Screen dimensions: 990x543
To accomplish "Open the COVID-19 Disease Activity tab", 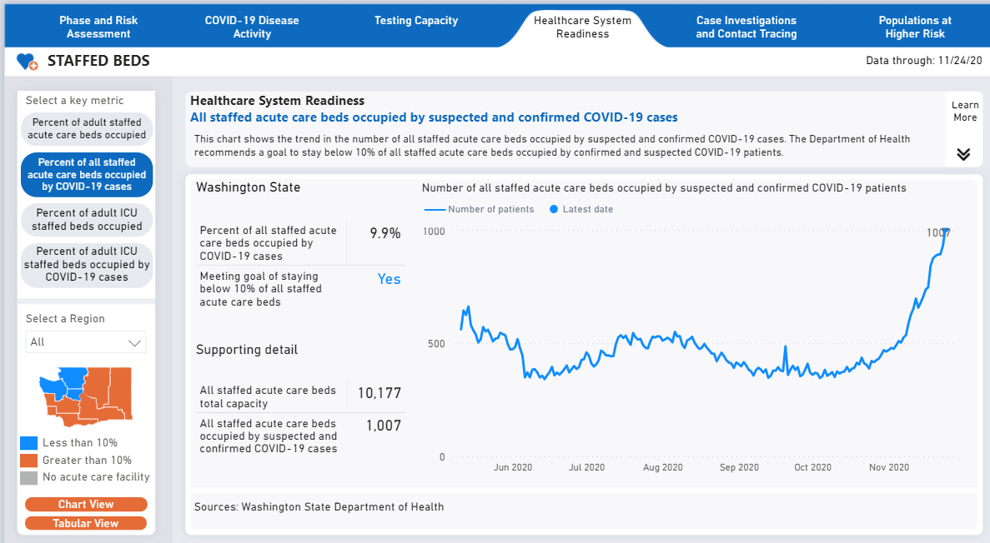I will pyautogui.click(x=252, y=27).
